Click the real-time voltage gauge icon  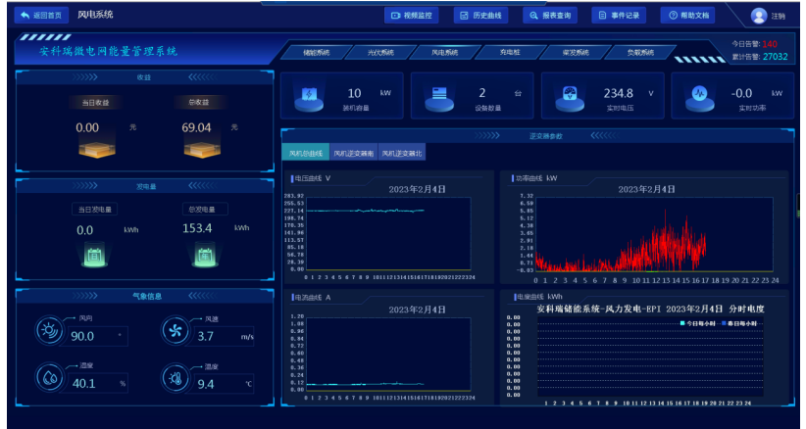(x=566, y=96)
